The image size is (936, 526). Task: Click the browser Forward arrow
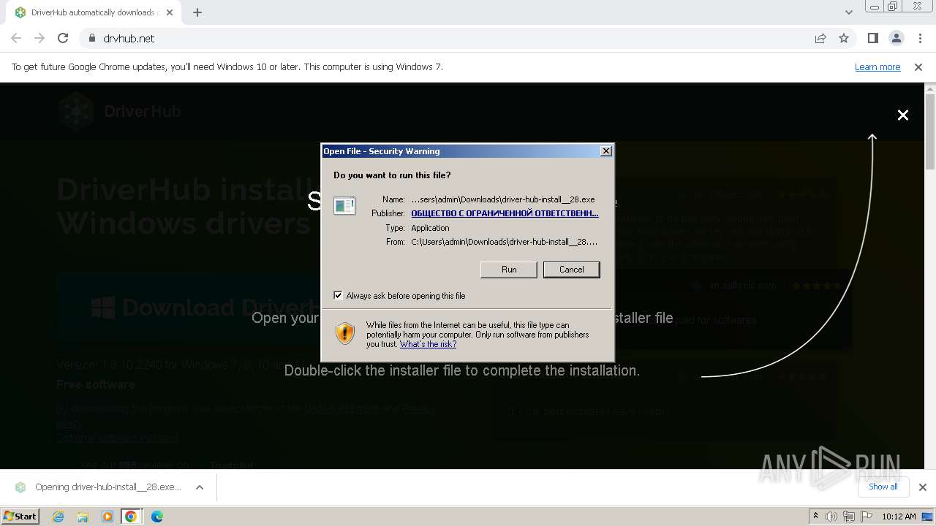39,38
